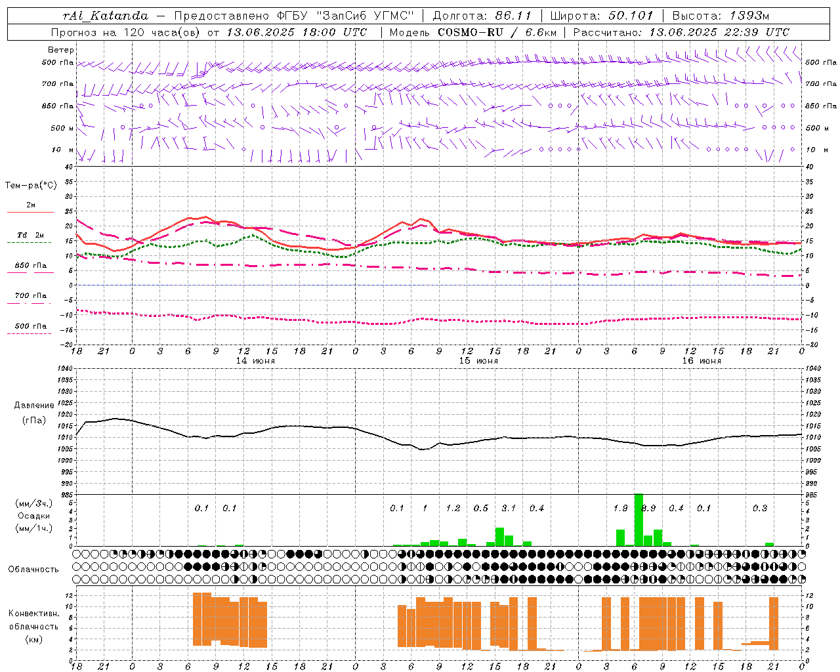
Task: Click the 1.9 precipitation amount value
Action: [x=620, y=509]
